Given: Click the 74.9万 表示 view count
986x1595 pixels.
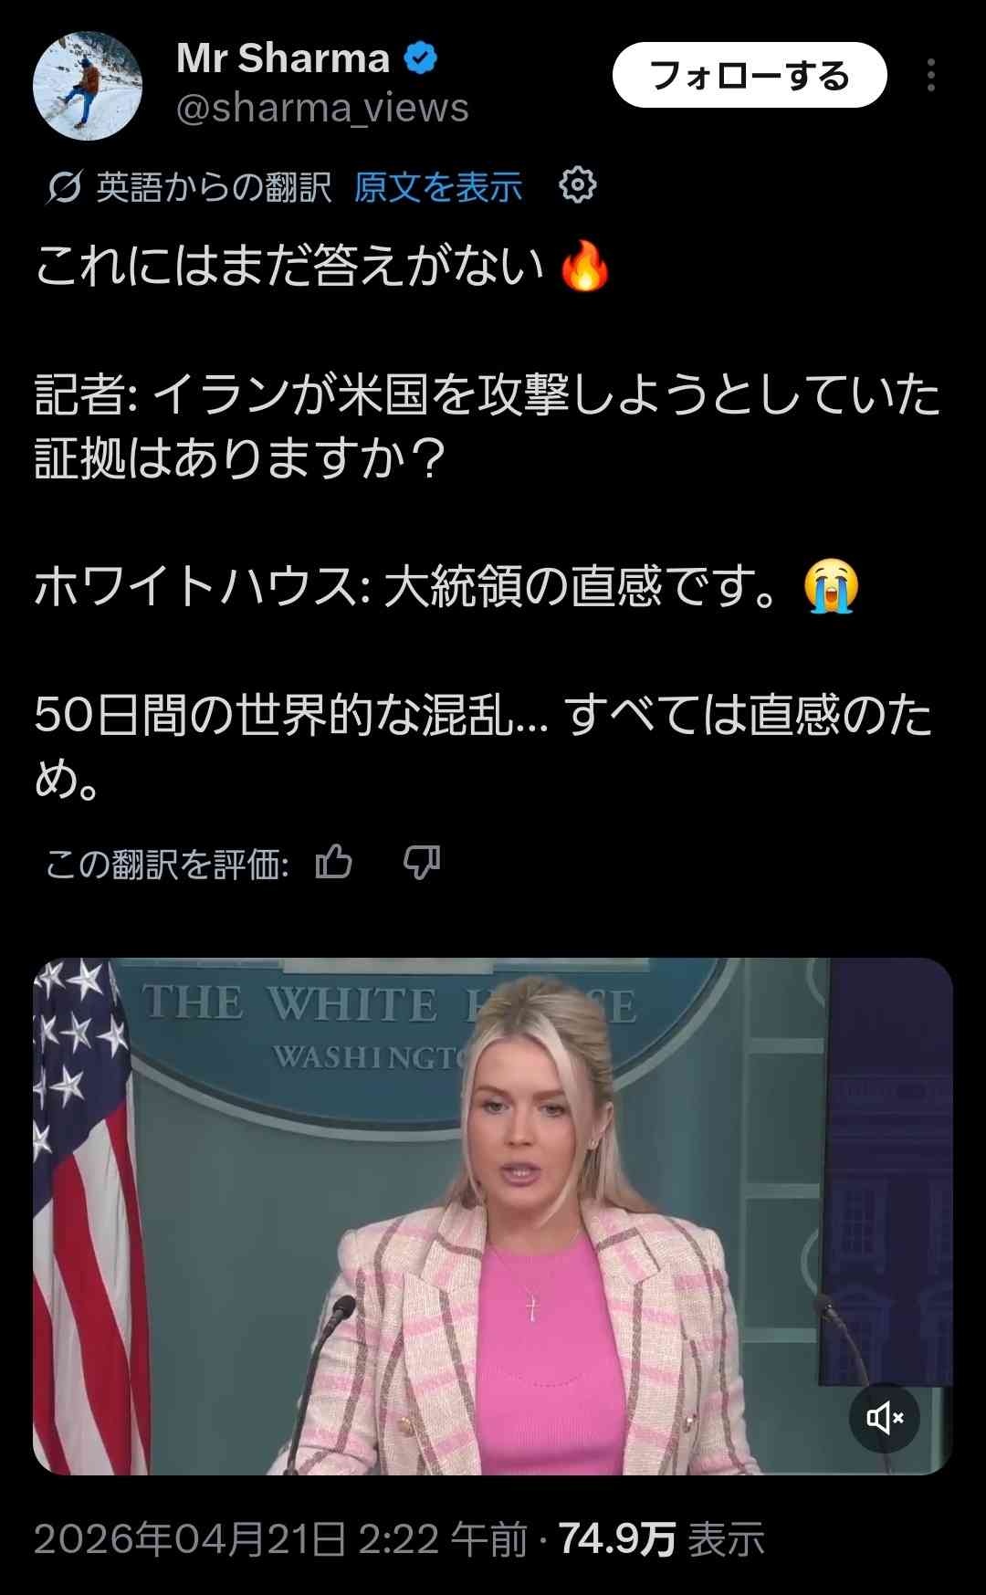Looking at the screenshot, I should click(x=661, y=1539).
